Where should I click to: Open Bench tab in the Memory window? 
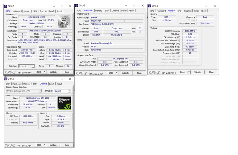tap(196, 11)
